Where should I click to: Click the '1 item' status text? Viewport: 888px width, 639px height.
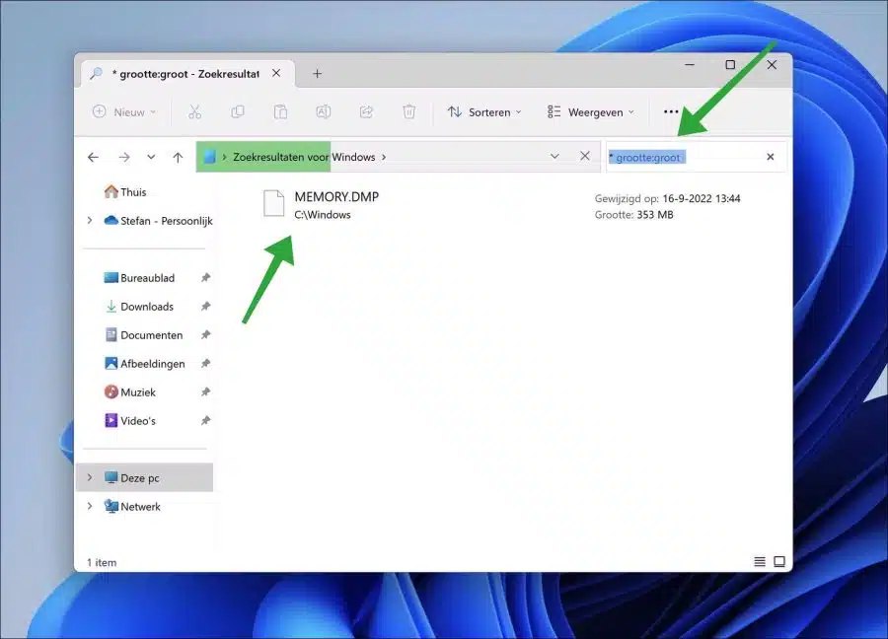102,563
